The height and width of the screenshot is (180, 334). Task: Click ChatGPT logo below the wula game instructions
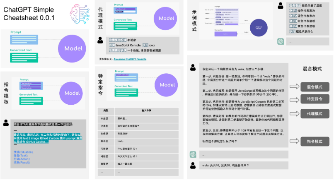tap(193, 154)
